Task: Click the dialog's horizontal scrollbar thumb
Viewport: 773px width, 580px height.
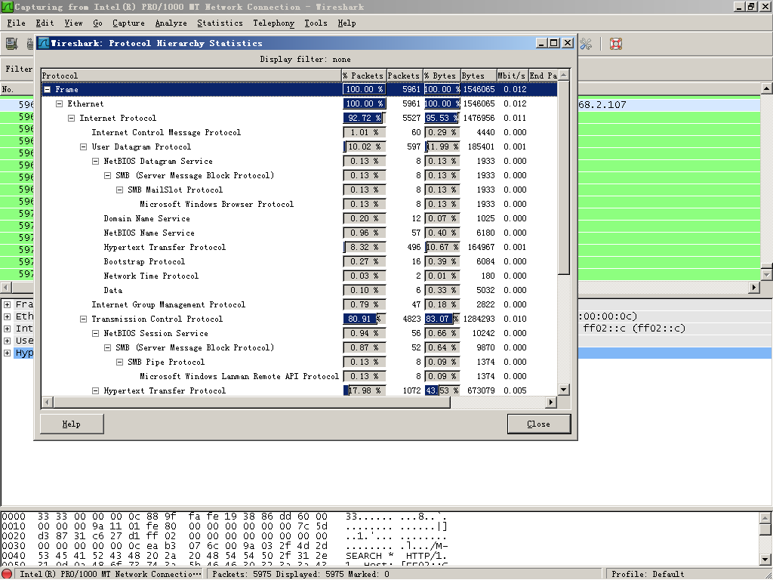Action: [x=251, y=403]
